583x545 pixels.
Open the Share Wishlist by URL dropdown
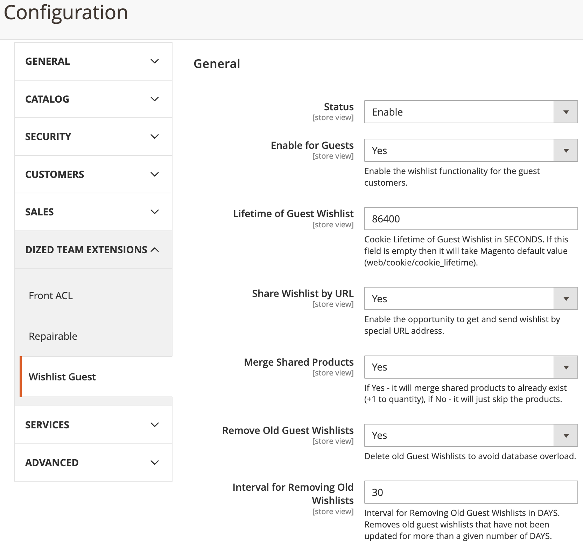coord(471,299)
